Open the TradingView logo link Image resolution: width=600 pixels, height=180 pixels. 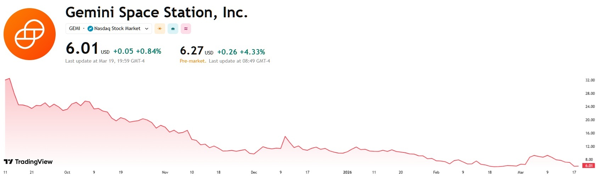tap(28, 162)
